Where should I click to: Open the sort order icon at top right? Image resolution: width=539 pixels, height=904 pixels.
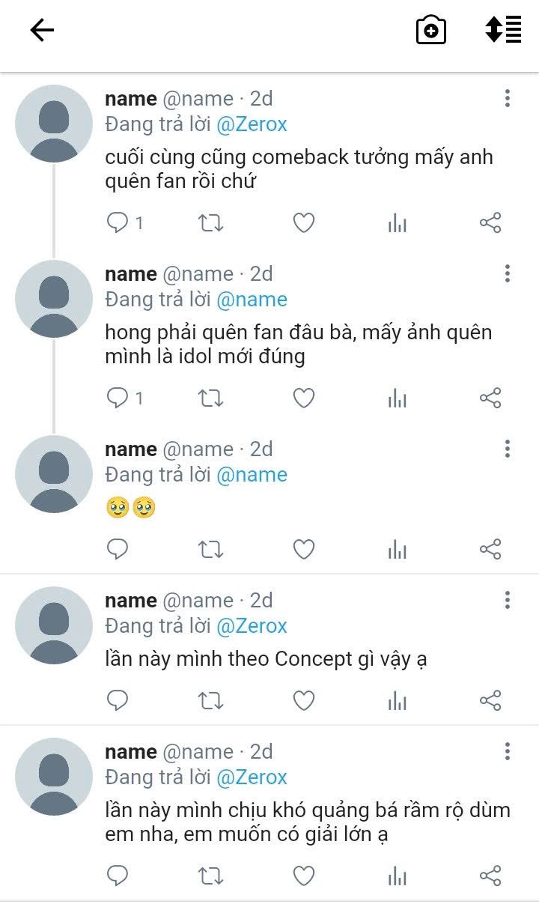coord(503,30)
